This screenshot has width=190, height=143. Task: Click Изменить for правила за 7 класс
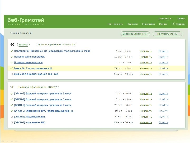point(146,105)
